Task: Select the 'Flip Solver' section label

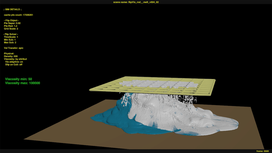Action: [11, 34]
